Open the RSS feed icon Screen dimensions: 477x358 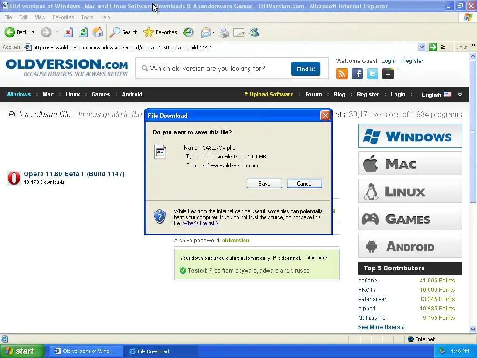[341, 74]
